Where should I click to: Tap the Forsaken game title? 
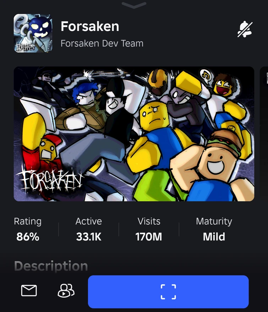[90, 26]
